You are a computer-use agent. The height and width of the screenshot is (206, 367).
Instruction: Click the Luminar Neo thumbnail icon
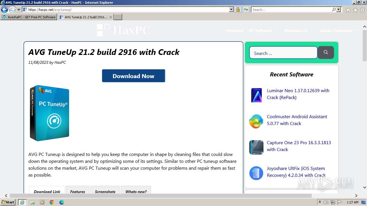256,95
